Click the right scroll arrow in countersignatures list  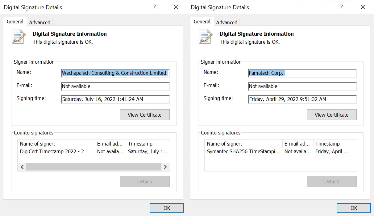click(165, 167)
